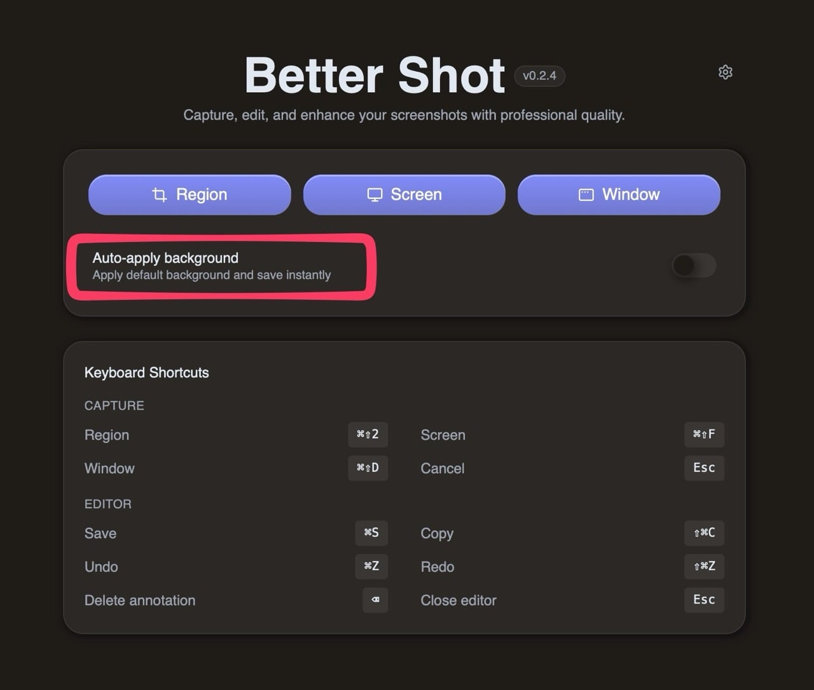Click the Window shortcut ⌘⇧D badge
814x690 pixels.
[x=368, y=468]
